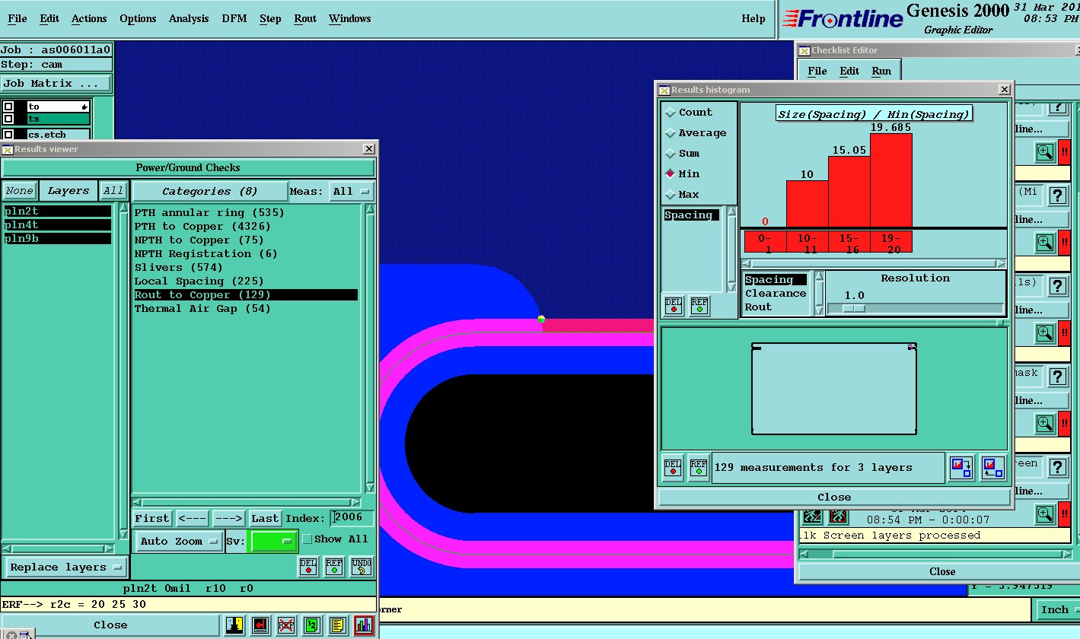Open the Rout menu
The width and height of the screenshot is (1080, 639).
click(x=305, y=19)
